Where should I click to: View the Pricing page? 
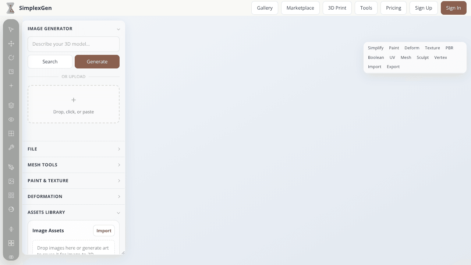click(393, 8)
